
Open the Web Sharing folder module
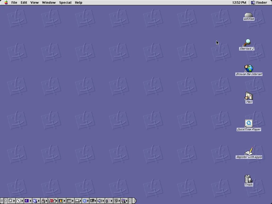124,201
